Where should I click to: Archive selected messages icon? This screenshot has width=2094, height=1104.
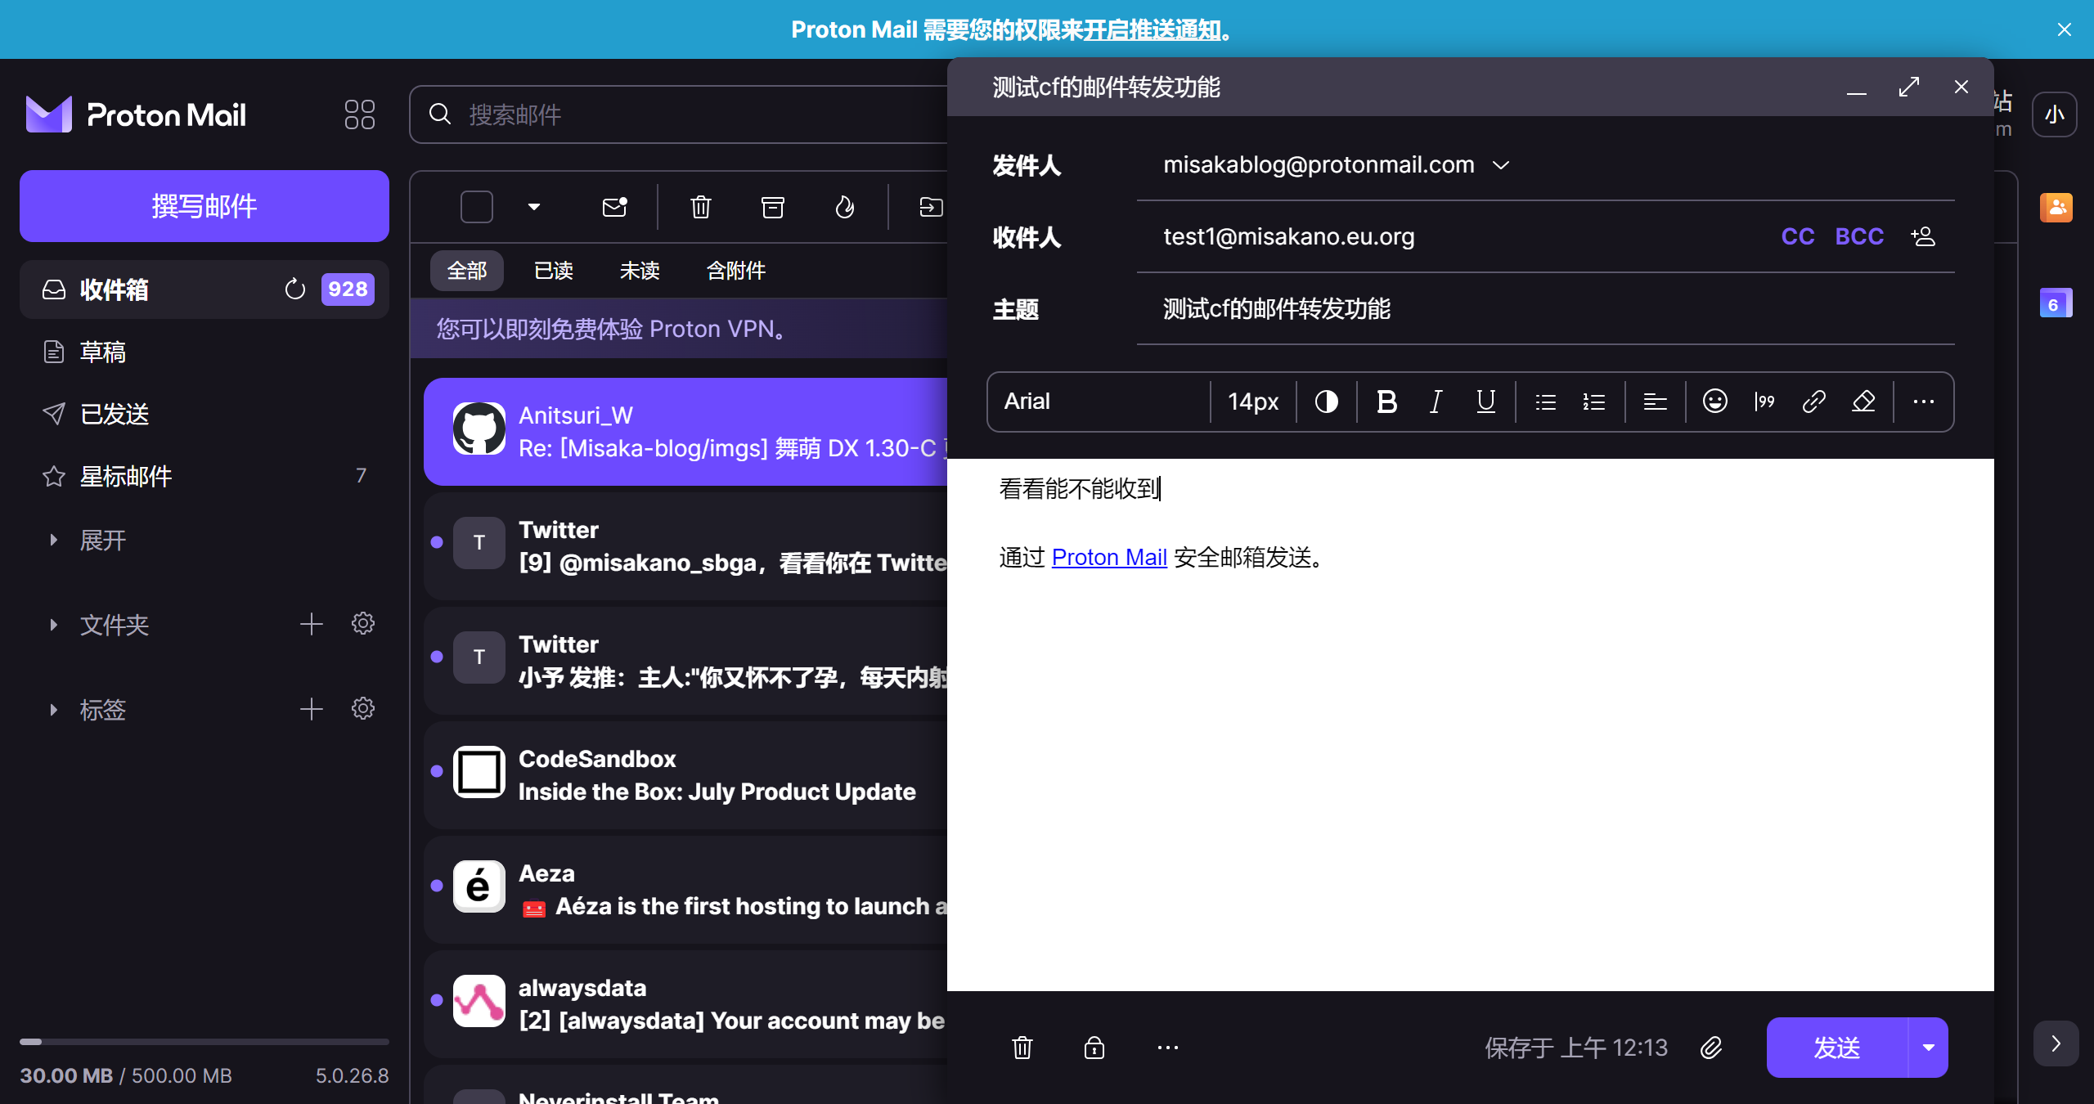[773, 207]
